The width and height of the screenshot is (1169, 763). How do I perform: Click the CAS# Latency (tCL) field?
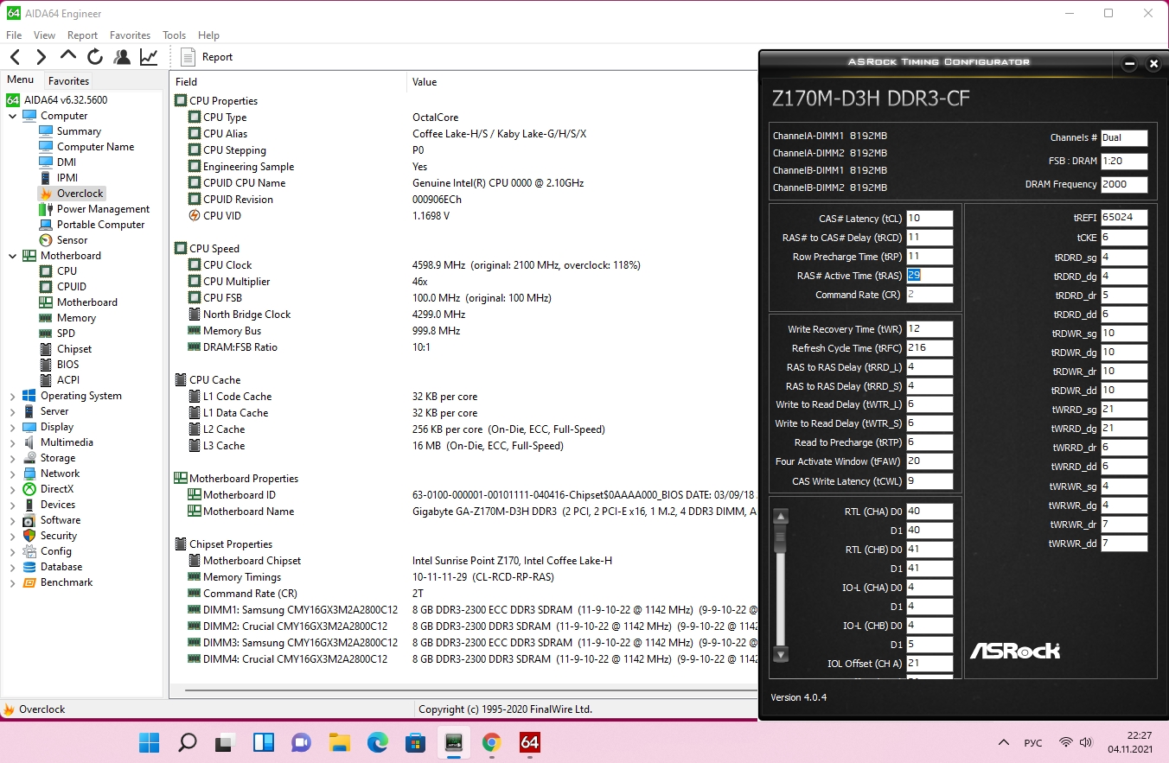tap(929, 219)
